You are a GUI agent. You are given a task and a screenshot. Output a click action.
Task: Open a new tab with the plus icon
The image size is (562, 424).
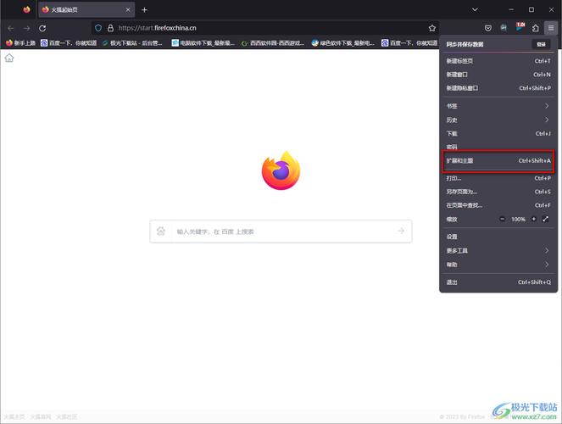(x=144, y=10)
